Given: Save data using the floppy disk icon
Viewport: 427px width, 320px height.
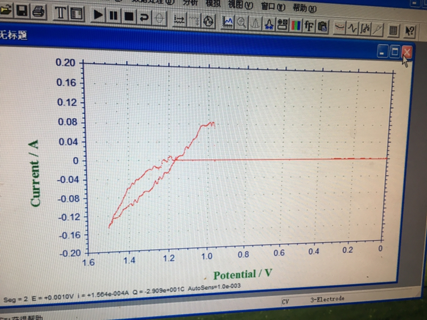Looking at the screenshot, I should tap(22, 11).
